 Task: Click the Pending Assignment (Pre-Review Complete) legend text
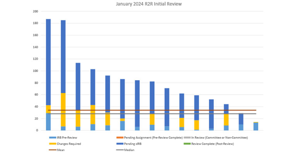pos(153,138)
